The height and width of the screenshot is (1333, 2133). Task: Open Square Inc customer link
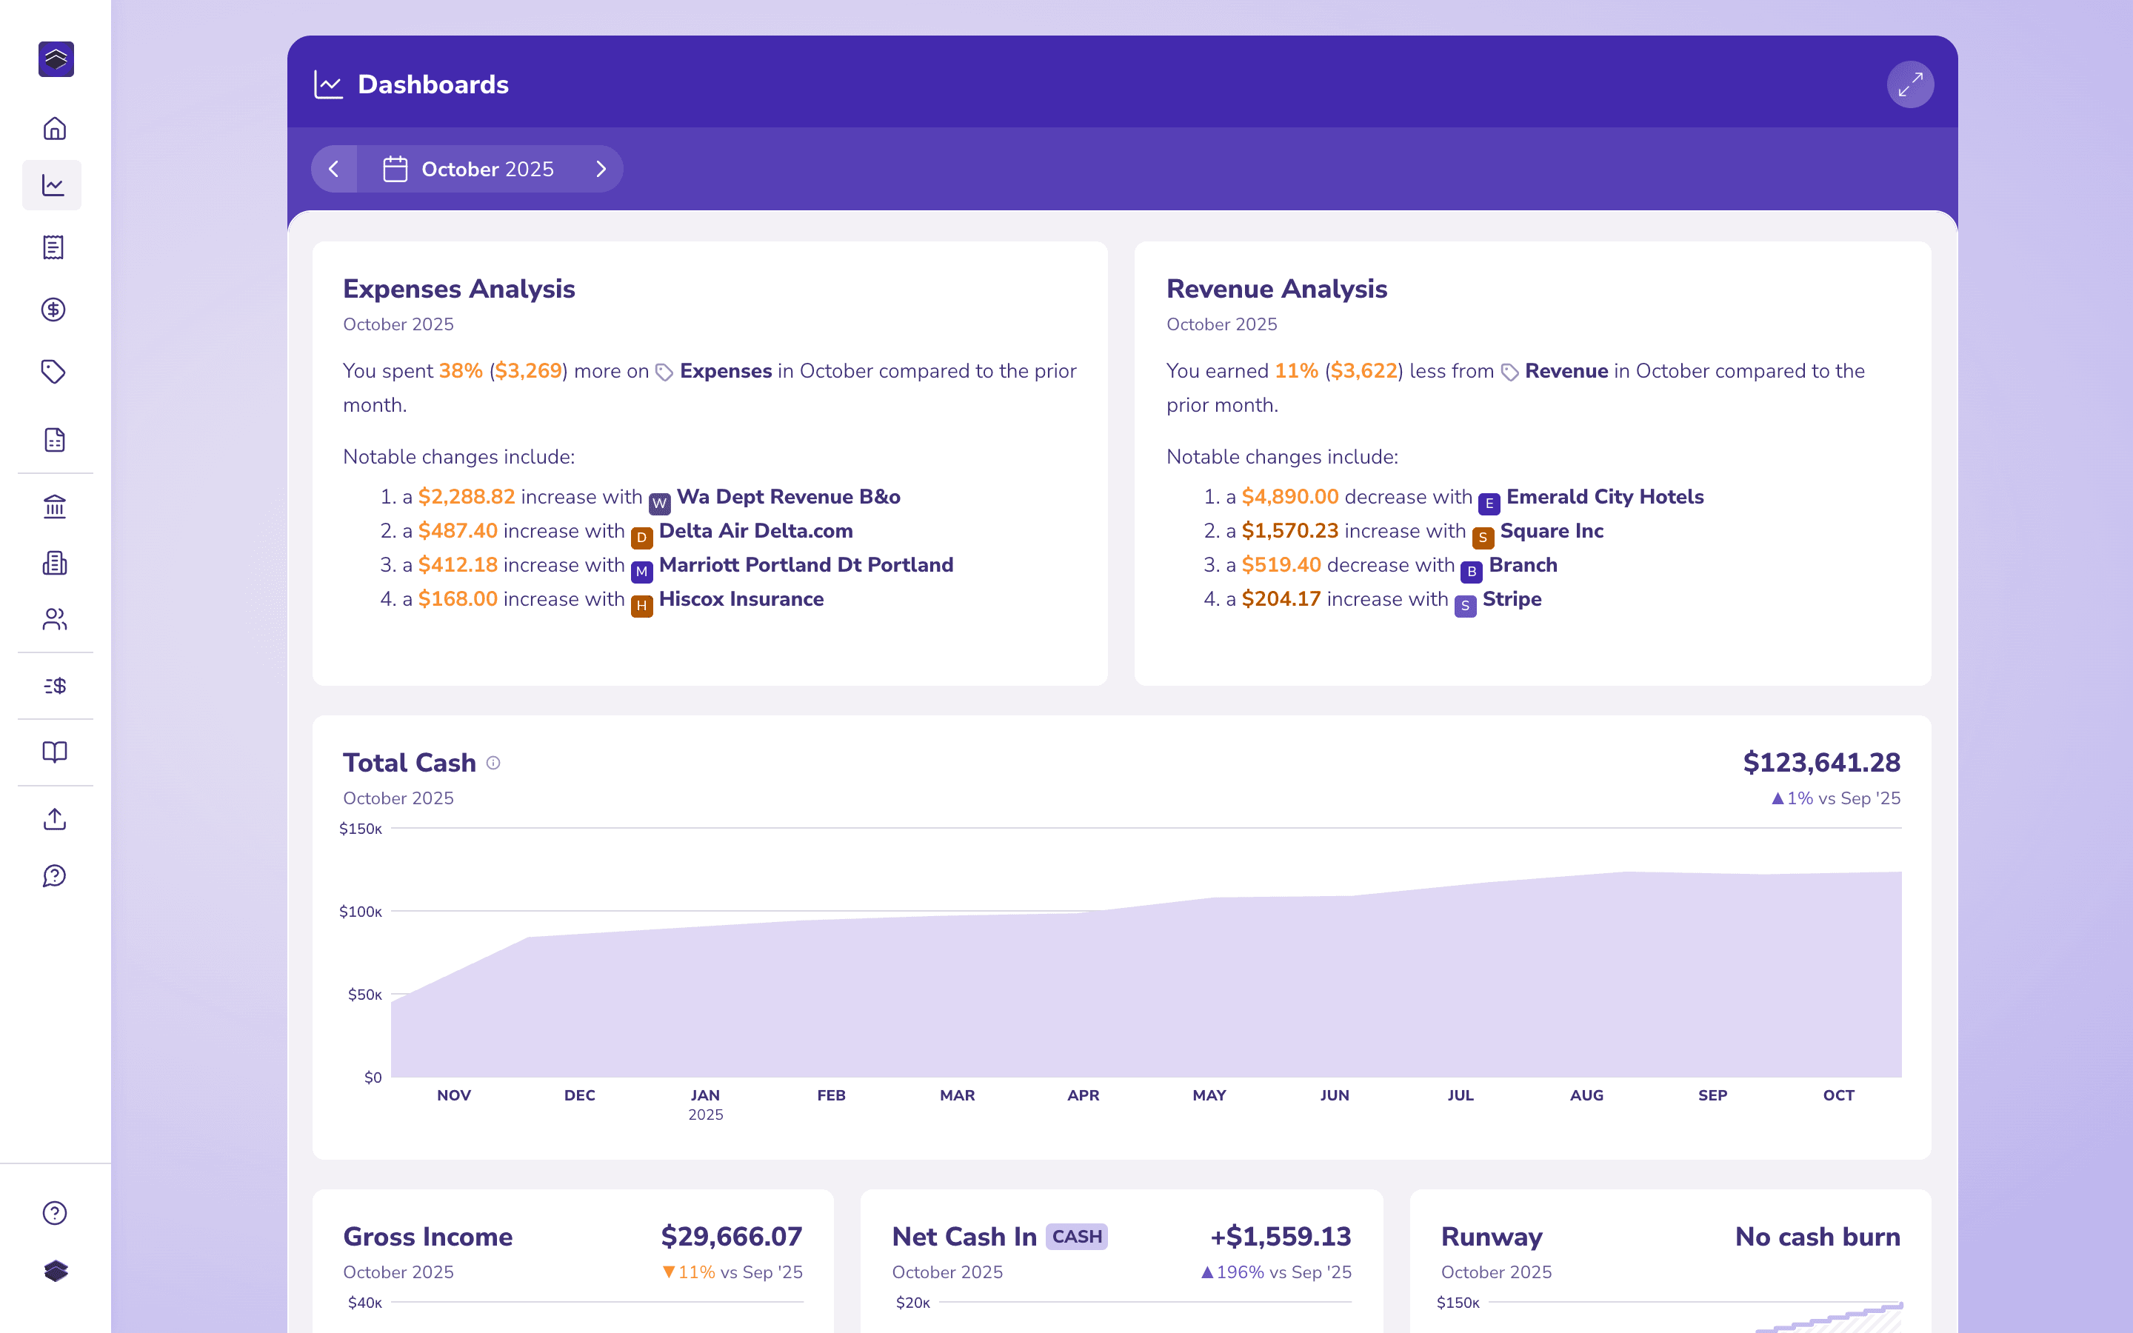coord(1552,531)
